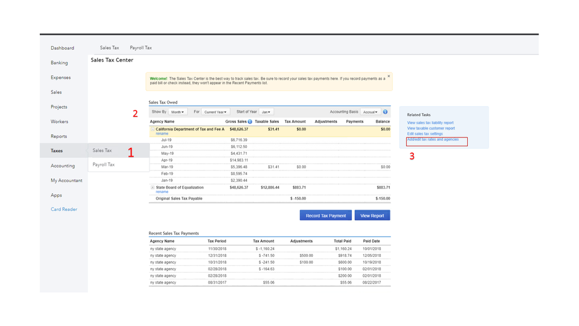Open Dashboard from the left sidebar
Viewport: 579px width, 326px height.
(x=62, y=48)
